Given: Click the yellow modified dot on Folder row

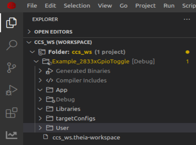Looking at the screenshot, I should [187, 52].
